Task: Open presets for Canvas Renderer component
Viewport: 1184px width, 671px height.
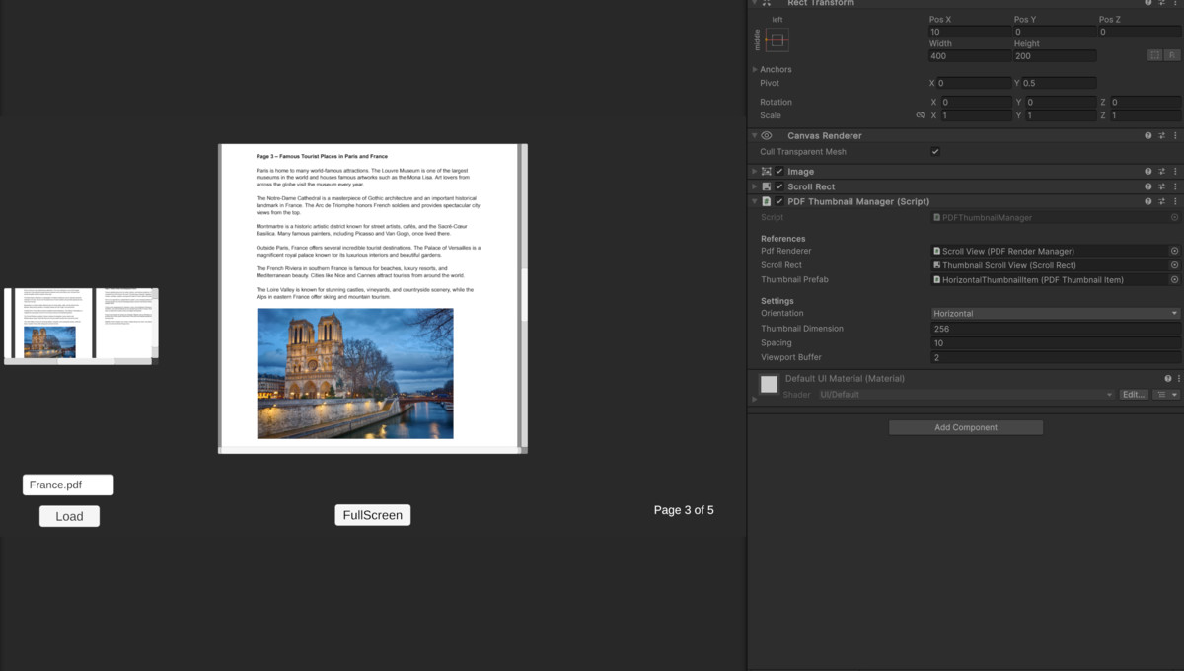Action: (1162, 136)
